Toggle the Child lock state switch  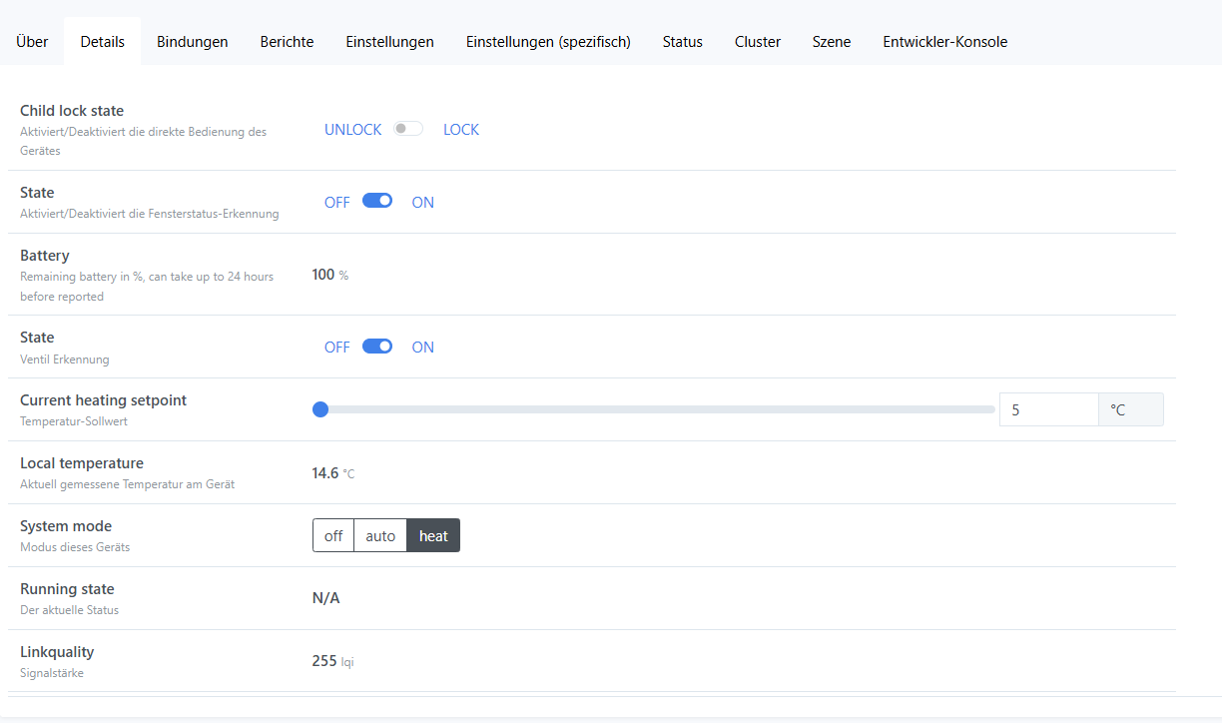click(x=408, y=129)
